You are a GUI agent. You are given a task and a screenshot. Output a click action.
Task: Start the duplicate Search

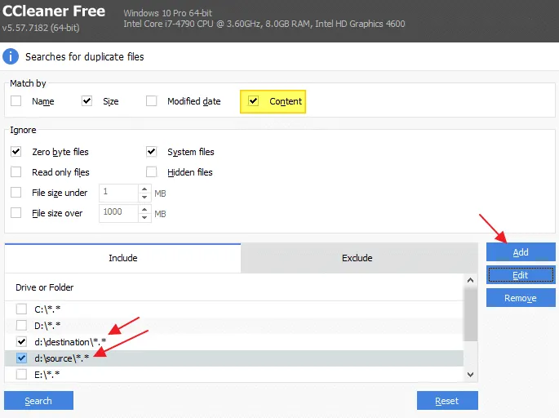38,401
